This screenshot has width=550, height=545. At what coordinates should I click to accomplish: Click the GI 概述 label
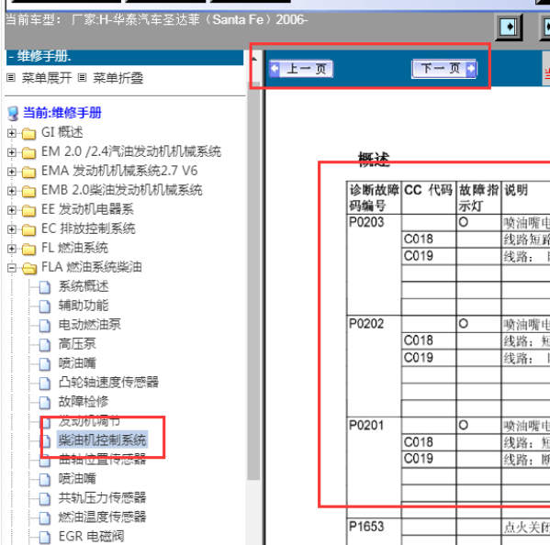[x=62, y=132]
